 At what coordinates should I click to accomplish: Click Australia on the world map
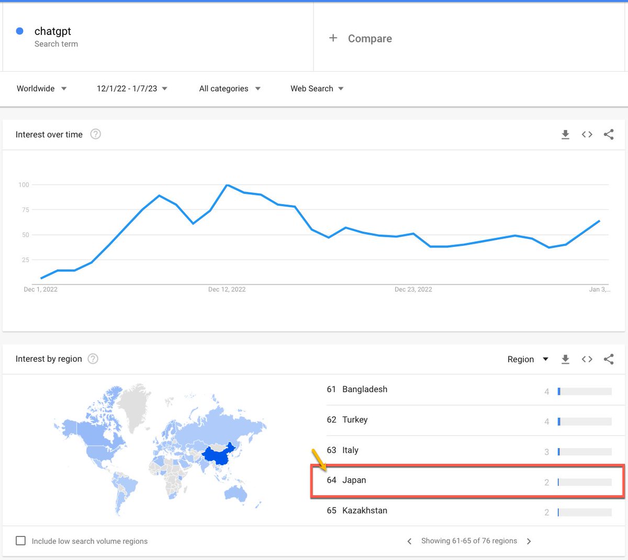click(235, 494)
